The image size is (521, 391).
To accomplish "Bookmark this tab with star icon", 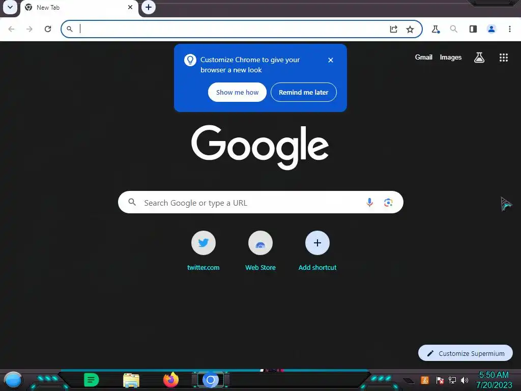I will [x=410, y=29].
